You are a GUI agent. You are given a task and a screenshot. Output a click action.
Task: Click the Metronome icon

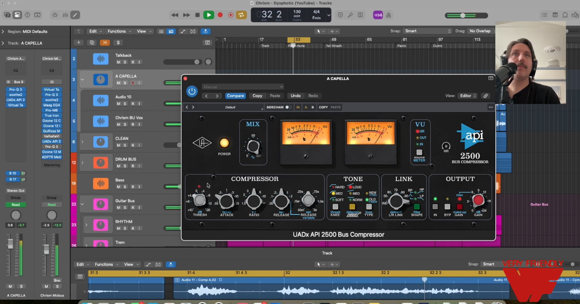[388, 15]
